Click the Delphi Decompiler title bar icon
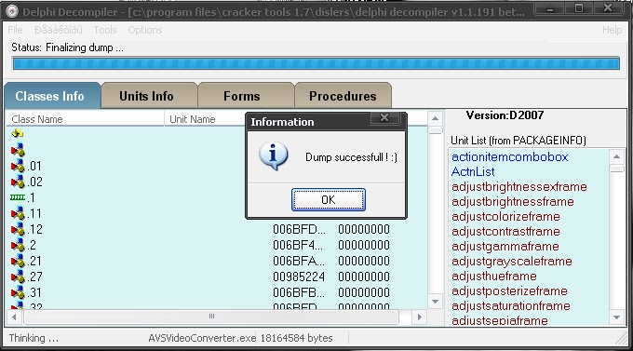633x351 pixels. 12,11
